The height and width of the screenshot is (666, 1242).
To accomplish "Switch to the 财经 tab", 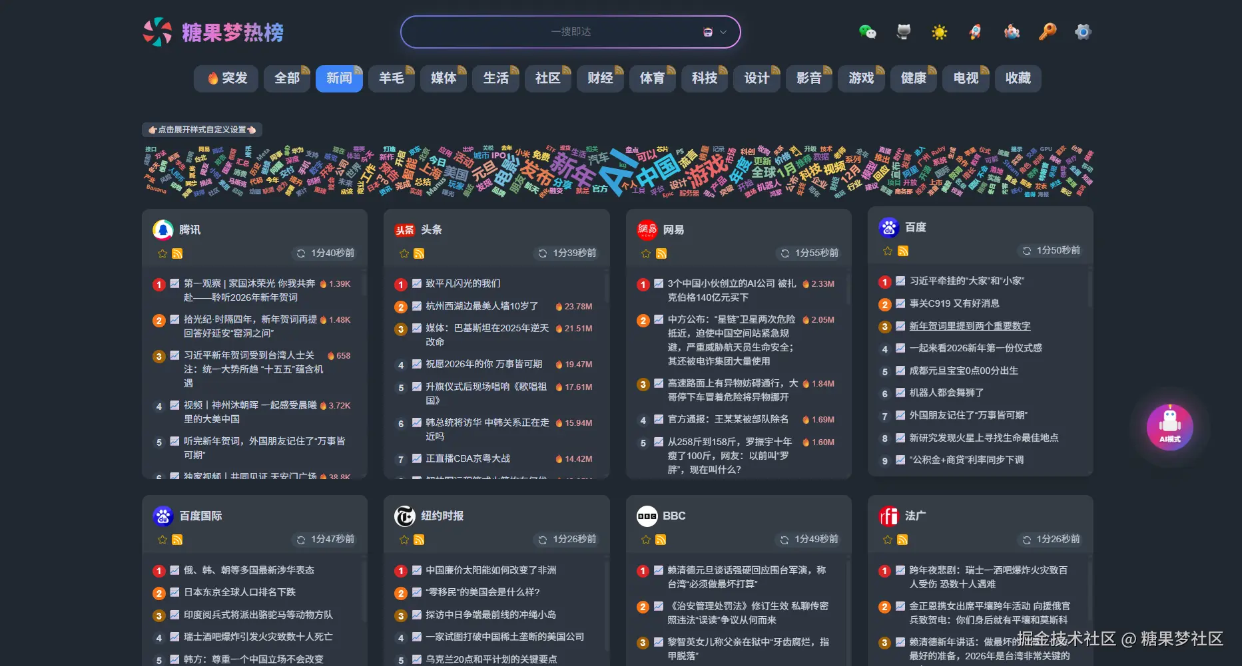I will (600, 79).
